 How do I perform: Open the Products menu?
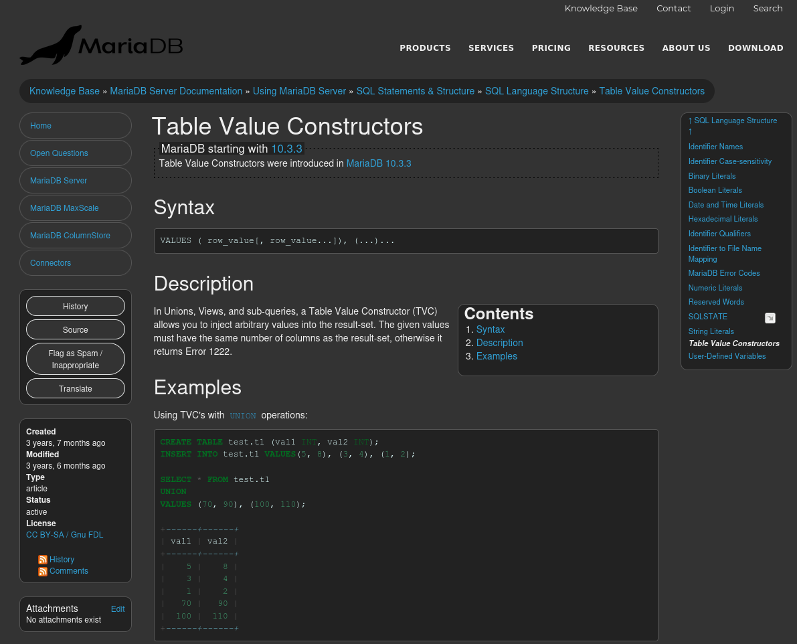(x=425, y=48)
